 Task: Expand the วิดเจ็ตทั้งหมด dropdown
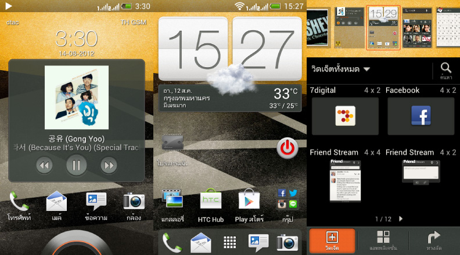click(x=340, y=70)
